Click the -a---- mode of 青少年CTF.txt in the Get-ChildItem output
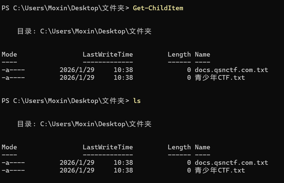This screenshot has width=284, height=183. pos(13,78)
